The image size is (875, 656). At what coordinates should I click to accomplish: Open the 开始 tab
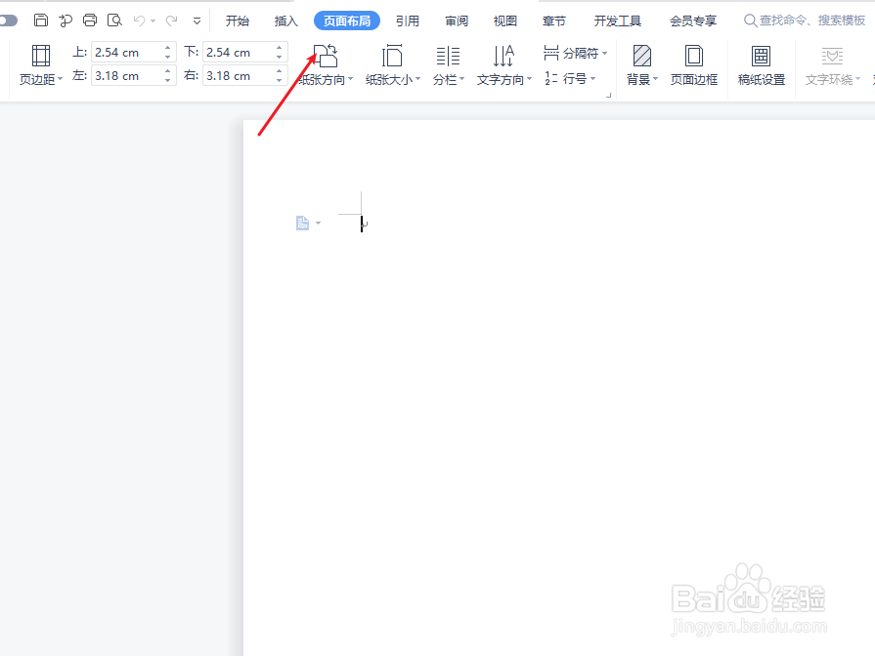click(238, 21)
